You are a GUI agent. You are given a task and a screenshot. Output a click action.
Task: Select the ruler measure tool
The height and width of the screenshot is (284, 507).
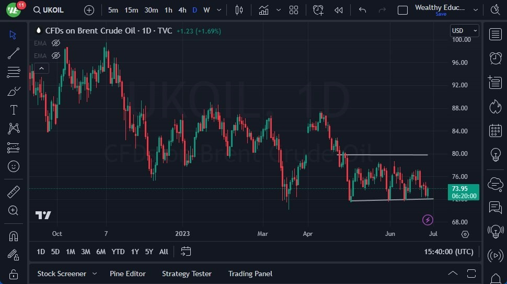[x=13, y=192]
